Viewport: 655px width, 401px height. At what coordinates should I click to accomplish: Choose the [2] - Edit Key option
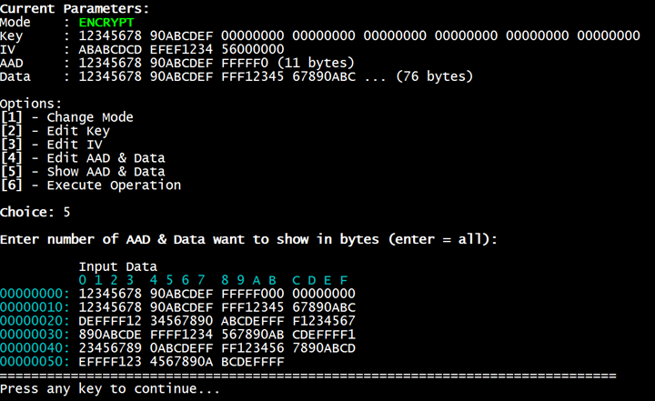click(55, 131)
